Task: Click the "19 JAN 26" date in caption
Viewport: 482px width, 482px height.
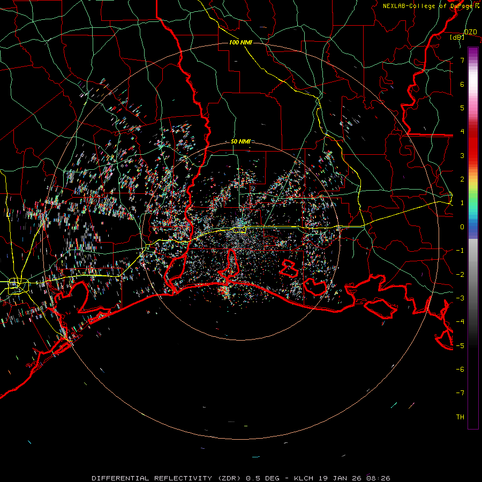Action: pos(340,478)
